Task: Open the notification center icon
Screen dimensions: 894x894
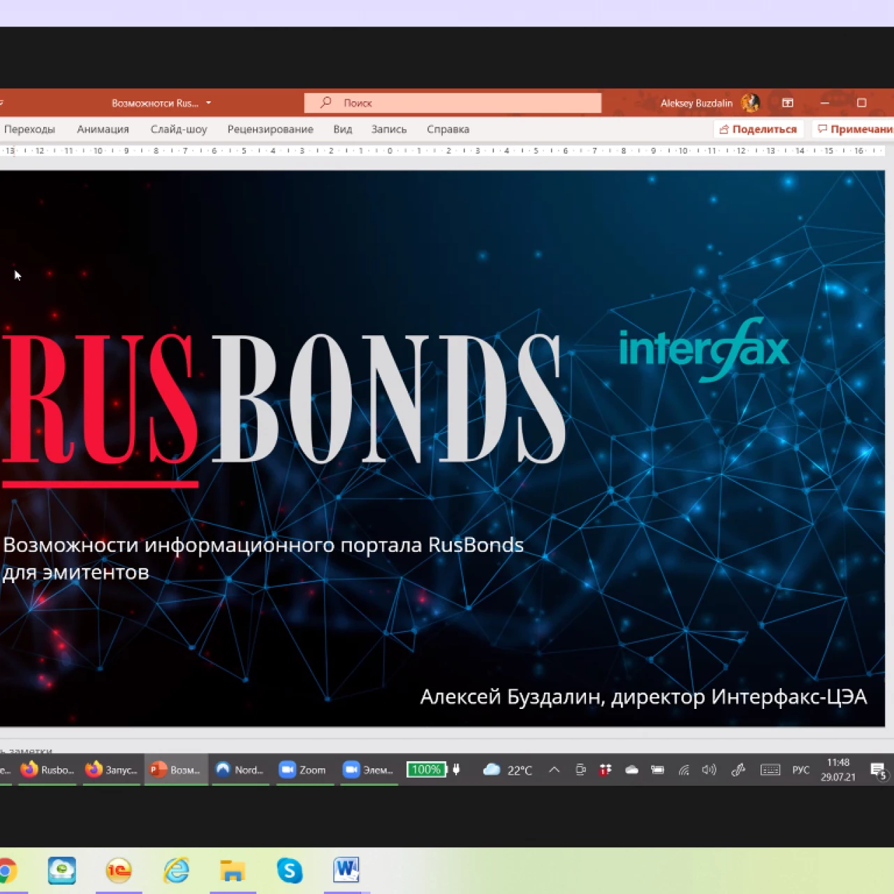Action: point(879,770)
